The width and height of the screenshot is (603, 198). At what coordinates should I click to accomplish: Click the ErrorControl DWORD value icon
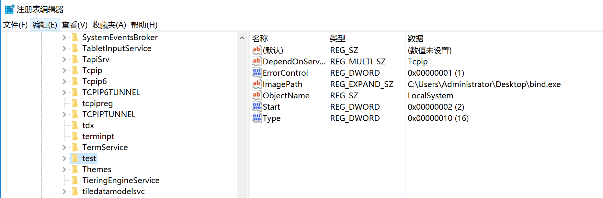[x=256, y=72]
